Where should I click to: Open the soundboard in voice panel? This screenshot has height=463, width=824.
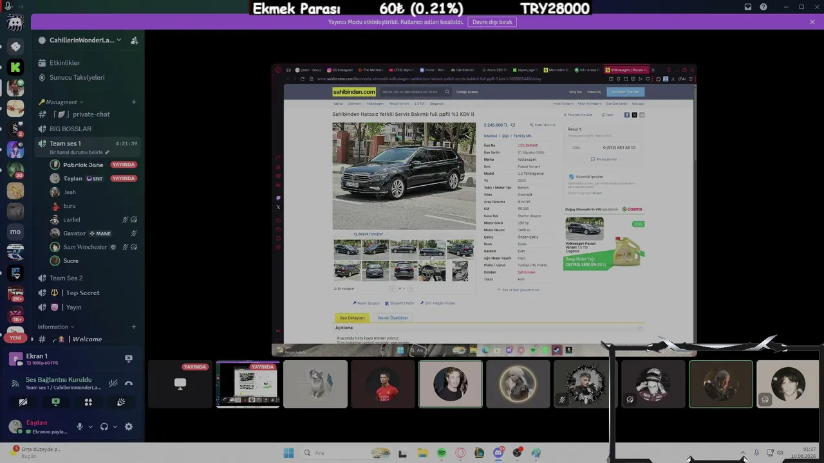click(121, 402)
